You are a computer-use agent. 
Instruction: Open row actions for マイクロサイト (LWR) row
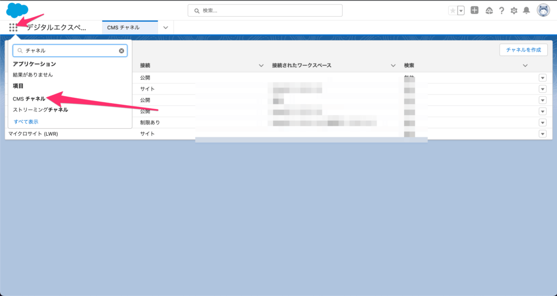[542, 134]
